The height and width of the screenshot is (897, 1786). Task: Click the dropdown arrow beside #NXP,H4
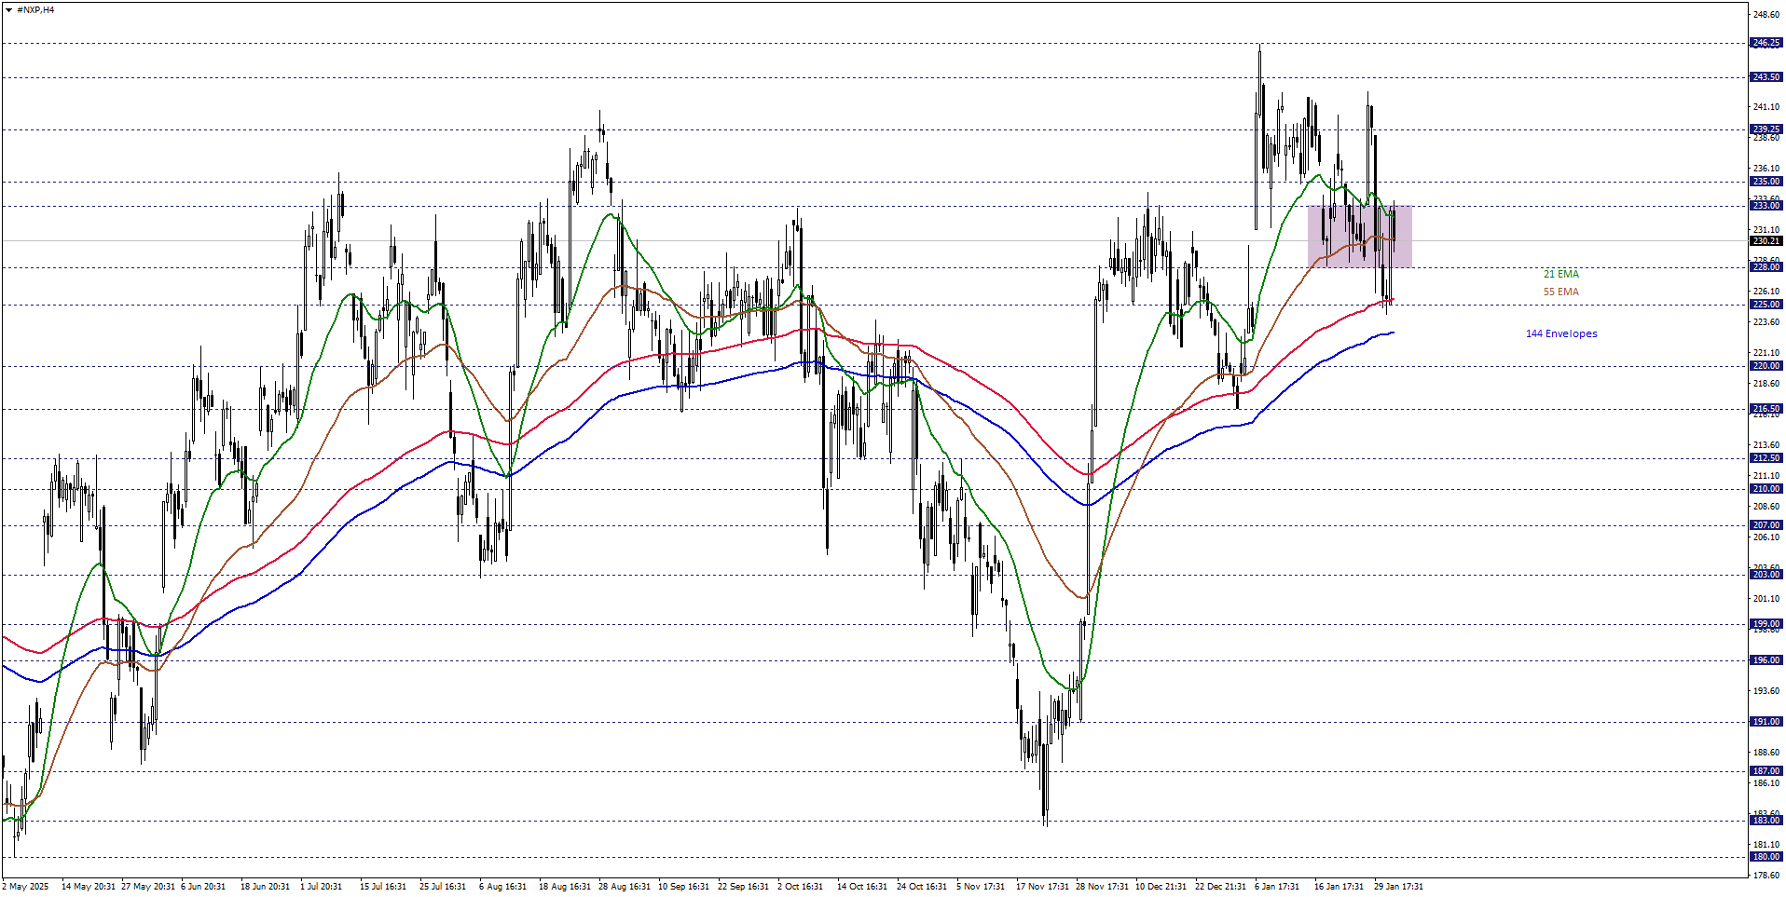coord(9,10)
